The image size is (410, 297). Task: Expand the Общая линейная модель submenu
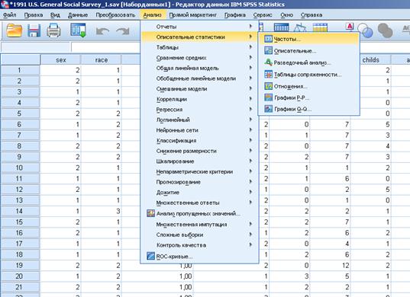[x=199, y=68]
